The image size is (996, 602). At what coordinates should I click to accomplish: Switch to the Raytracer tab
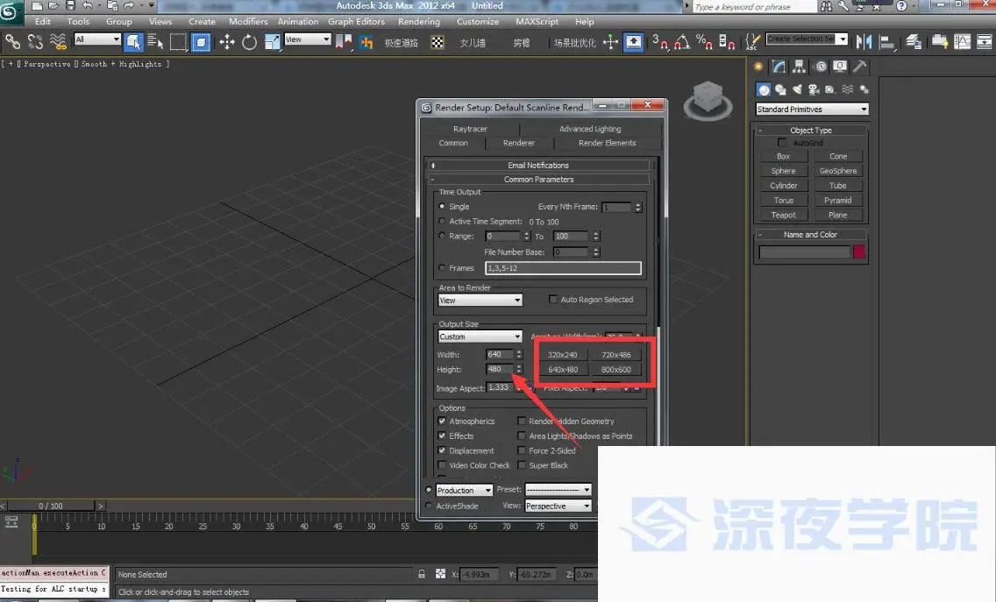pos(470,129)
